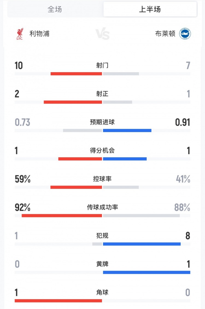Click the 传球成功率 stat label
The height and width of the screenshot is (309, 205).
tap(102, 207)
